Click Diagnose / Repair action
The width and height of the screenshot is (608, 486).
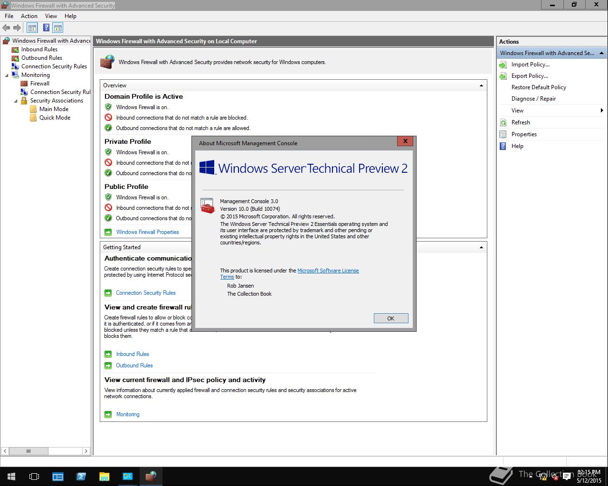(533, 99)
